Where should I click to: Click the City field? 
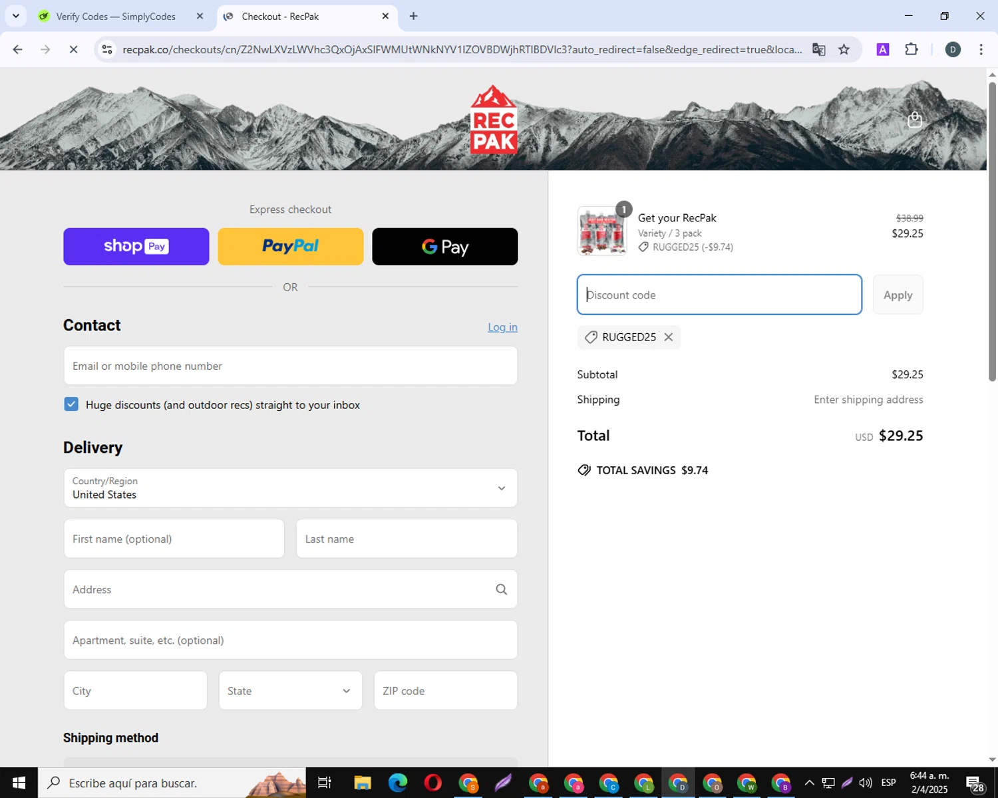click(x=136, y=690)
